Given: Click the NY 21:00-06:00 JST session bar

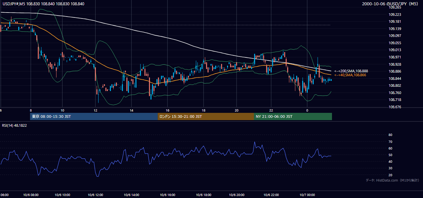Looking at the screenshot, I should [x=293, y=116].
